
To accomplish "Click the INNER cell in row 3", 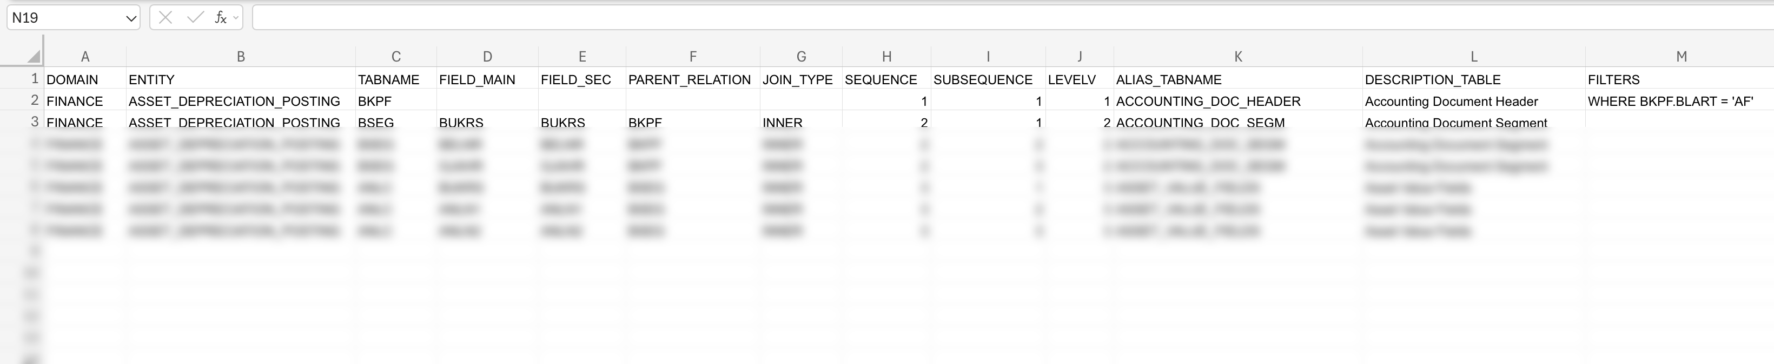I will click(x=782, y=122).
